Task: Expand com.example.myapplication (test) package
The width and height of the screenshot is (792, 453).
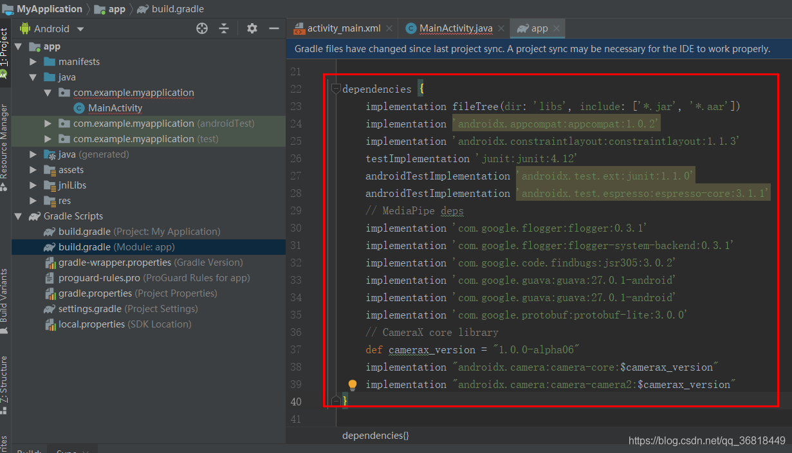Action: pyautogui.click(x=48, y=139)
